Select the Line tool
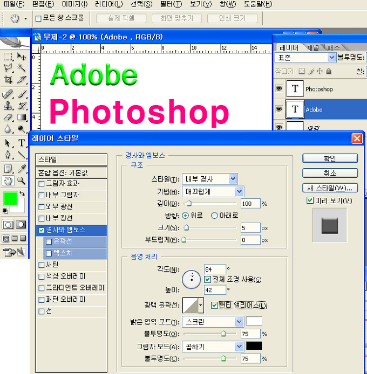This screenshot has height=374, width=367. tap(22, 155)
